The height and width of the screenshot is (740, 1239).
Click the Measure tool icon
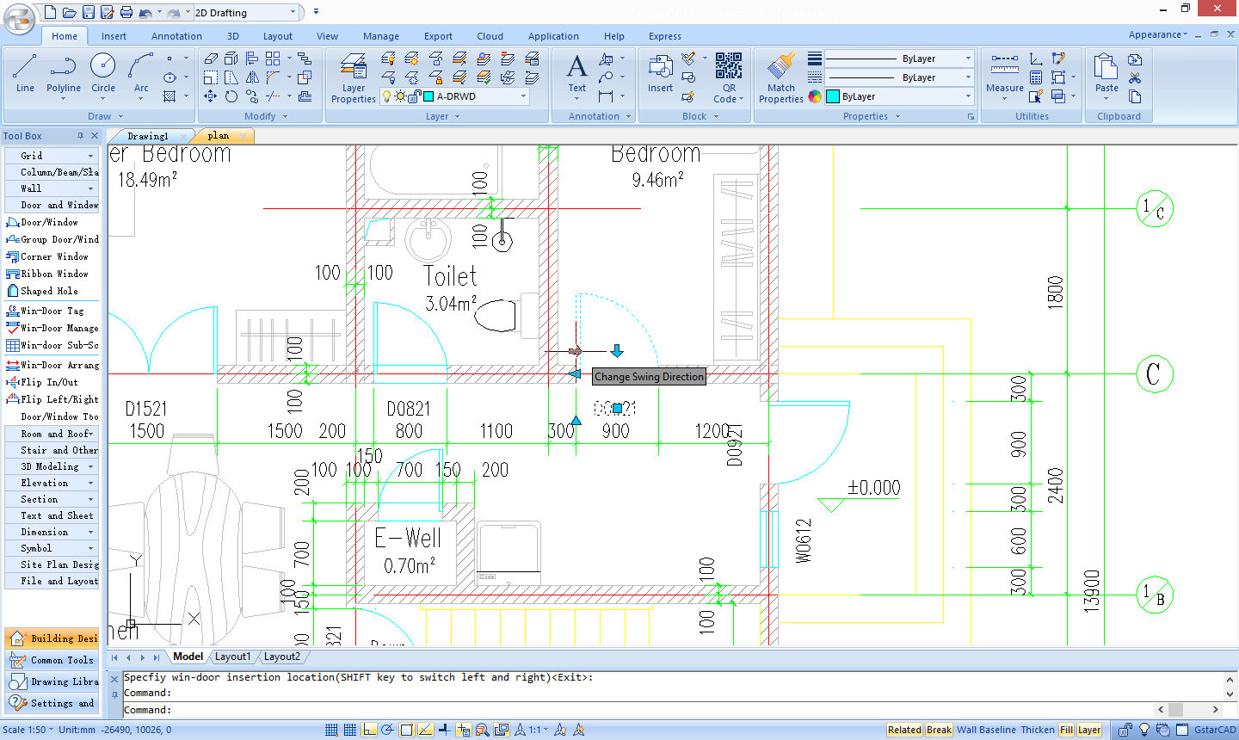coord(1005,72)
